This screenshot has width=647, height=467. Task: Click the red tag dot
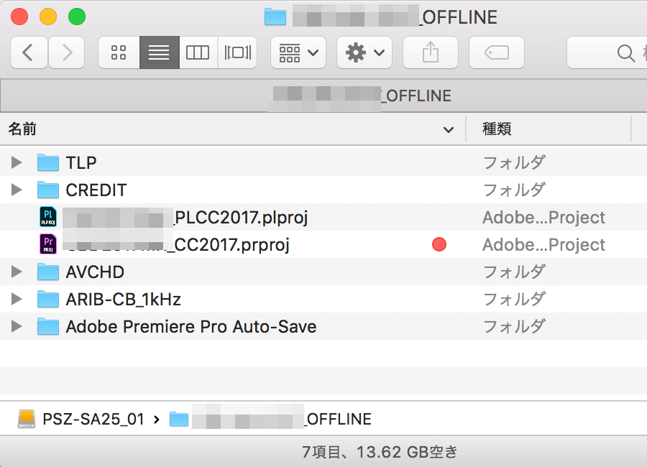[439, 245]
